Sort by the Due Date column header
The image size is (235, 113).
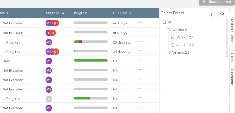click(120, 13)
